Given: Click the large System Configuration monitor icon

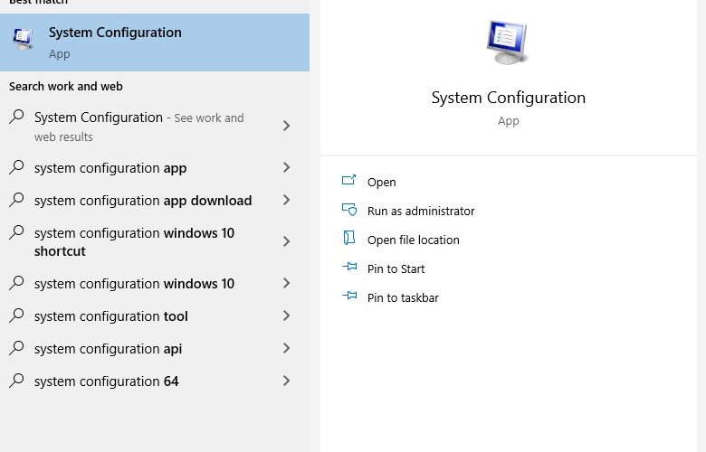Looking at the screenshot, I should (508, 42).
